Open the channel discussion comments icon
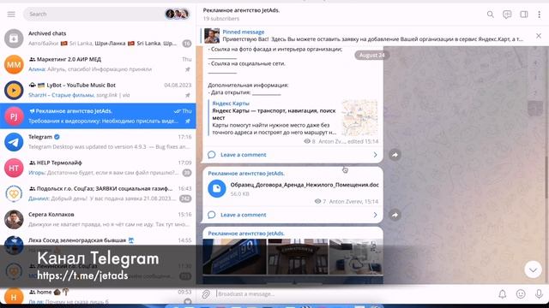549x308 pixels. (507, 15)
